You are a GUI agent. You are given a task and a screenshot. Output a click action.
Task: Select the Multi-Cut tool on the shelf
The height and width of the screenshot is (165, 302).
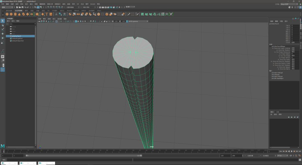pos(129,14)
